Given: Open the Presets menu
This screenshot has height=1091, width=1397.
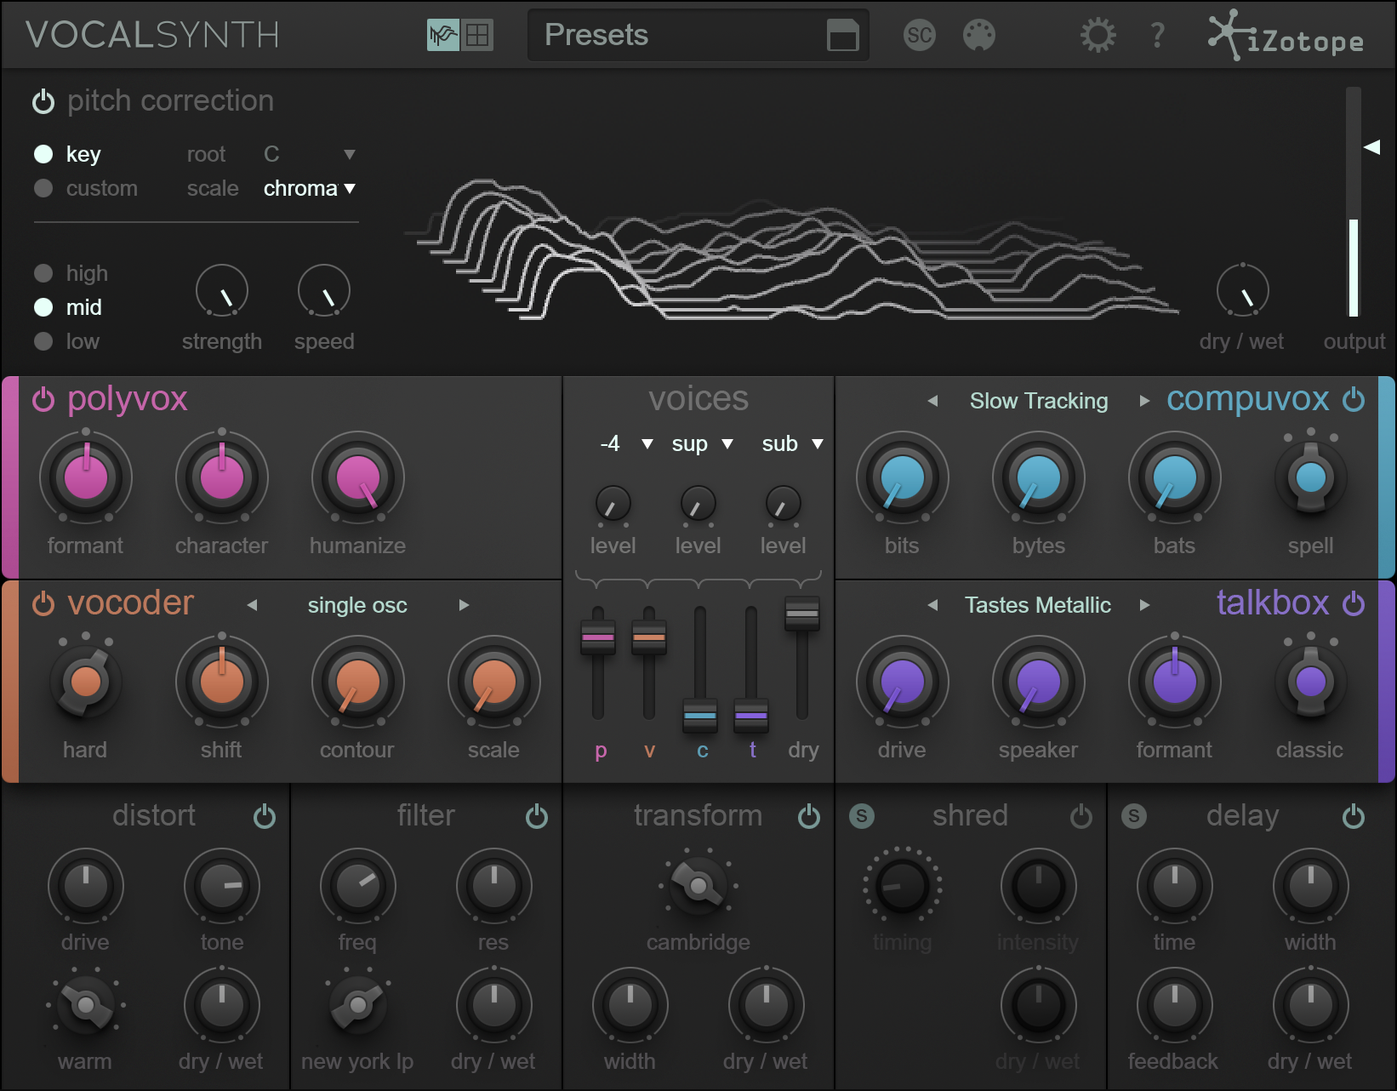Looking at the screenshot, I should tap(596, 36).
